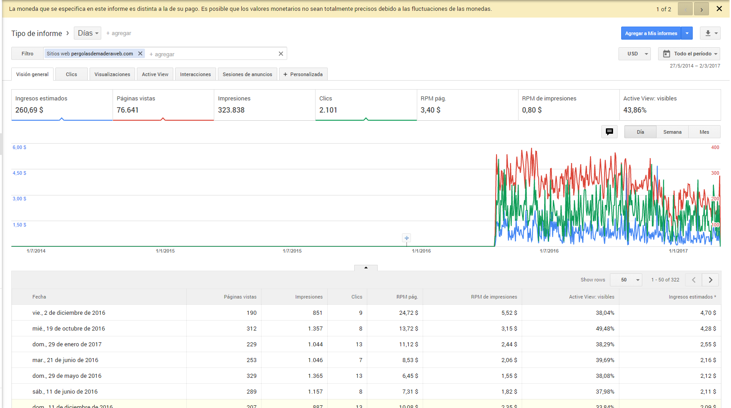This screenshot has width=731, height=408.
Task: Toggle the Páginas vistas metric card
Action: 163,105
